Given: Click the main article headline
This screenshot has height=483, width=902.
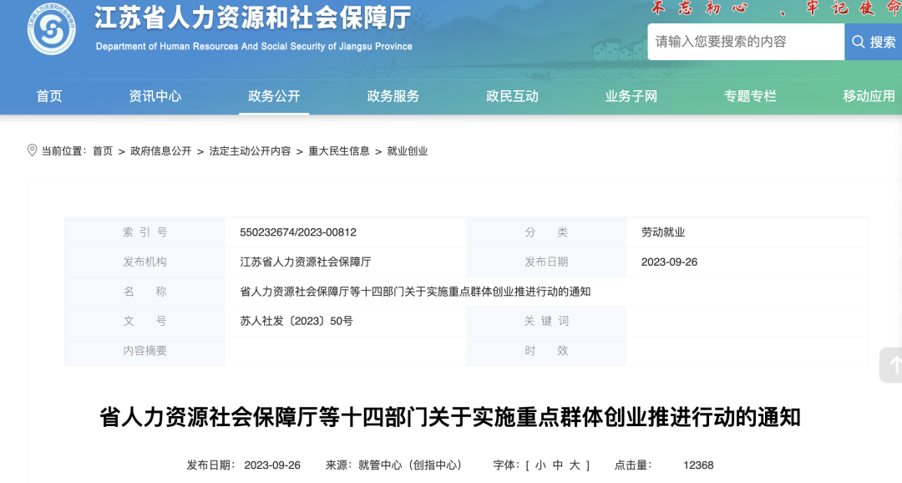Looking at the screenshot, I should coord(450,417).
